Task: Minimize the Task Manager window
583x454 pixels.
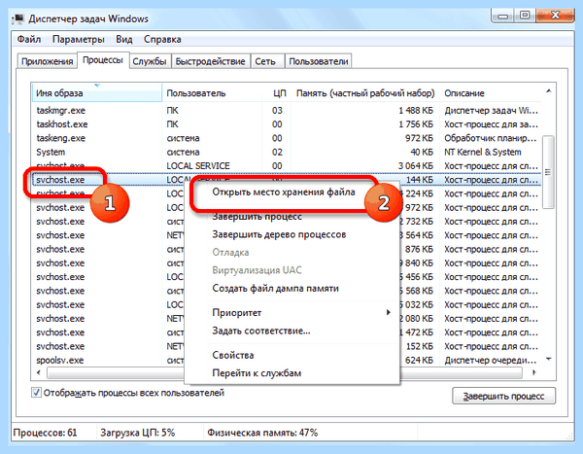Action: click(503, 16)
